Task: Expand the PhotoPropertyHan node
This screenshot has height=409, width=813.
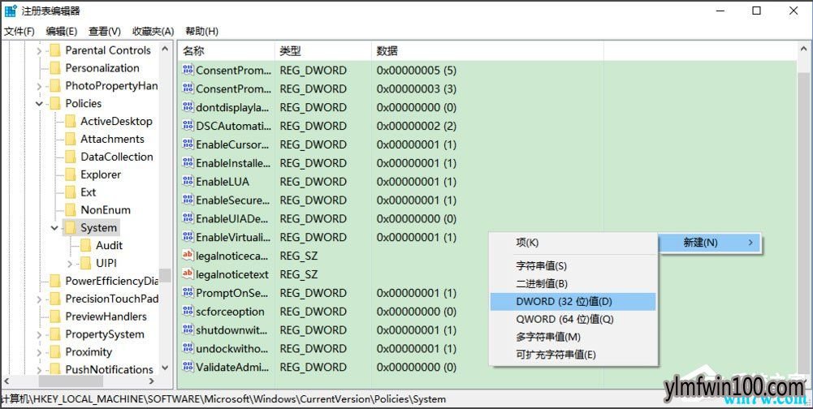Action: pyautogui.click(x=40, y=86)
